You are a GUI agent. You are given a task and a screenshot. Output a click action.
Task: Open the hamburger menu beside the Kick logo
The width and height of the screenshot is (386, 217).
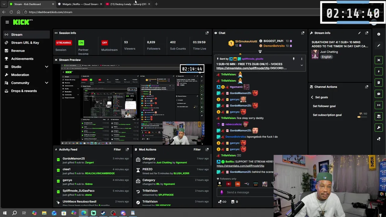click(7, 22)
